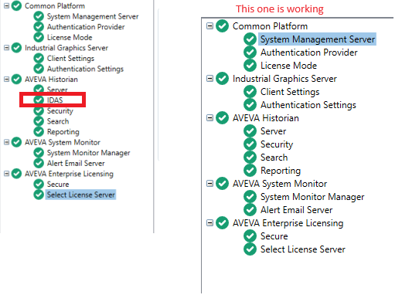Click the green check beside AVEVA Historian in right tree

click(x=223, y=118)
